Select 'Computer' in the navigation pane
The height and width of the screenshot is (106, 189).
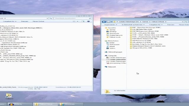pos(112,56)
